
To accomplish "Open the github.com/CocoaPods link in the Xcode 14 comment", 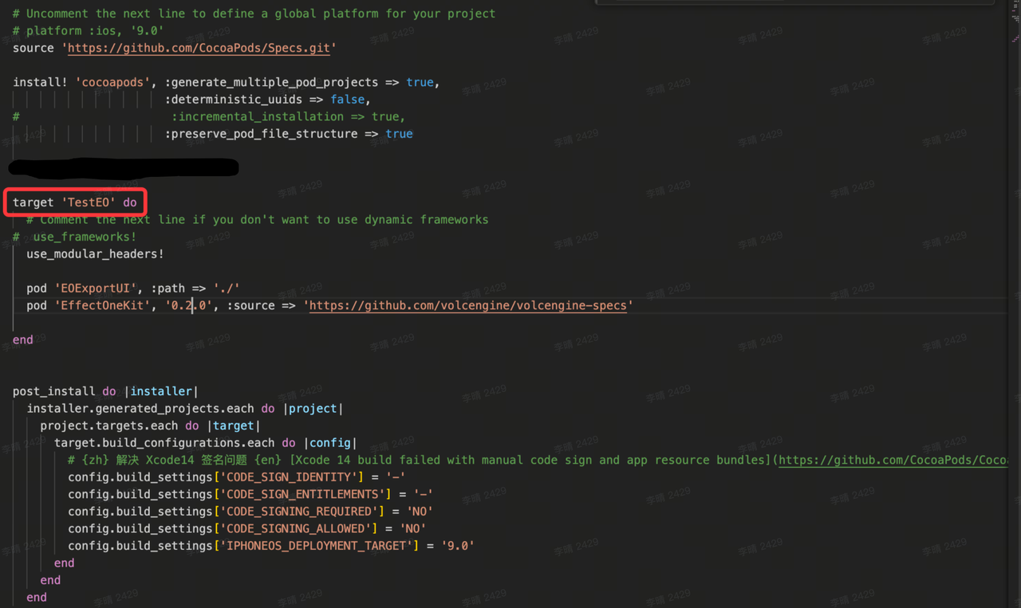I will point(893,460).
